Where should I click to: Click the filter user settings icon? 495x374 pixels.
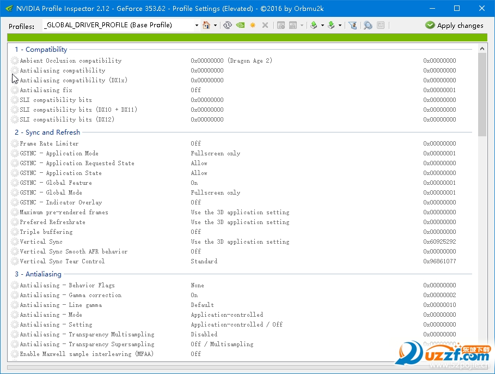tap(353, 25)
